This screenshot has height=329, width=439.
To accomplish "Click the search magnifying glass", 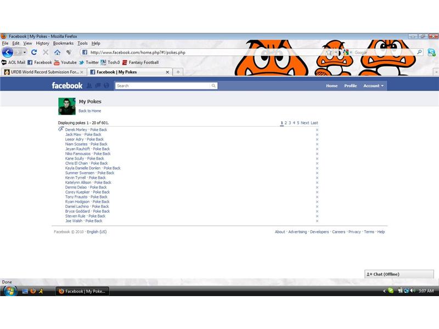I will (213, 86).
